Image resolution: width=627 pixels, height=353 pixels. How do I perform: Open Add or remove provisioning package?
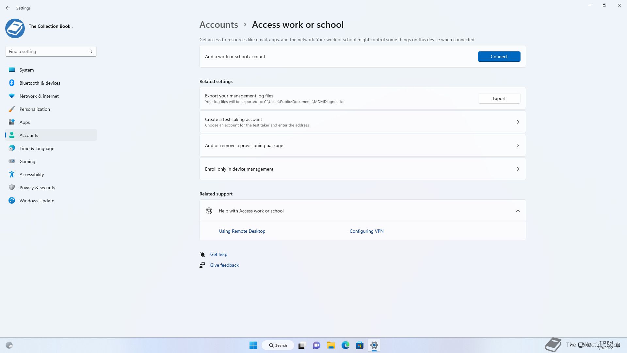click(x=362, y=145)
